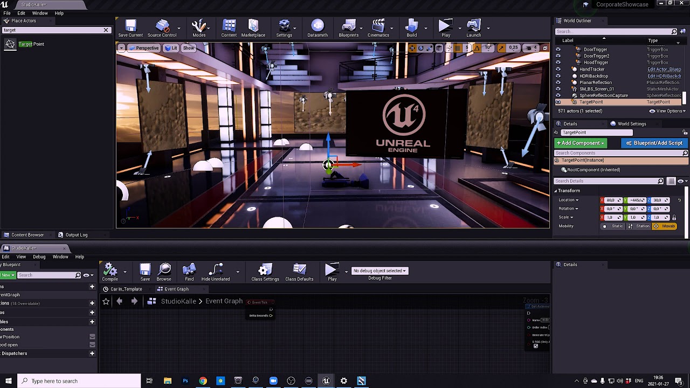690x388 pixels.
Task: Open the viewport options dropdown arrow
Action: click(122, 48)
